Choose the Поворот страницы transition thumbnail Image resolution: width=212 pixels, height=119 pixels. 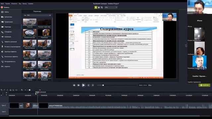29,54
